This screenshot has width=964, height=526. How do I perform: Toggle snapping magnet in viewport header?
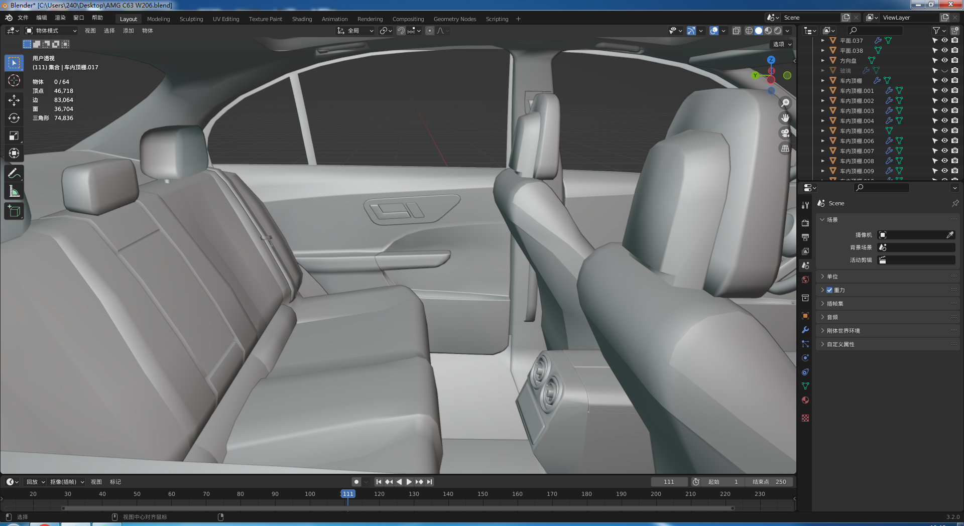(x=401, y=31)
